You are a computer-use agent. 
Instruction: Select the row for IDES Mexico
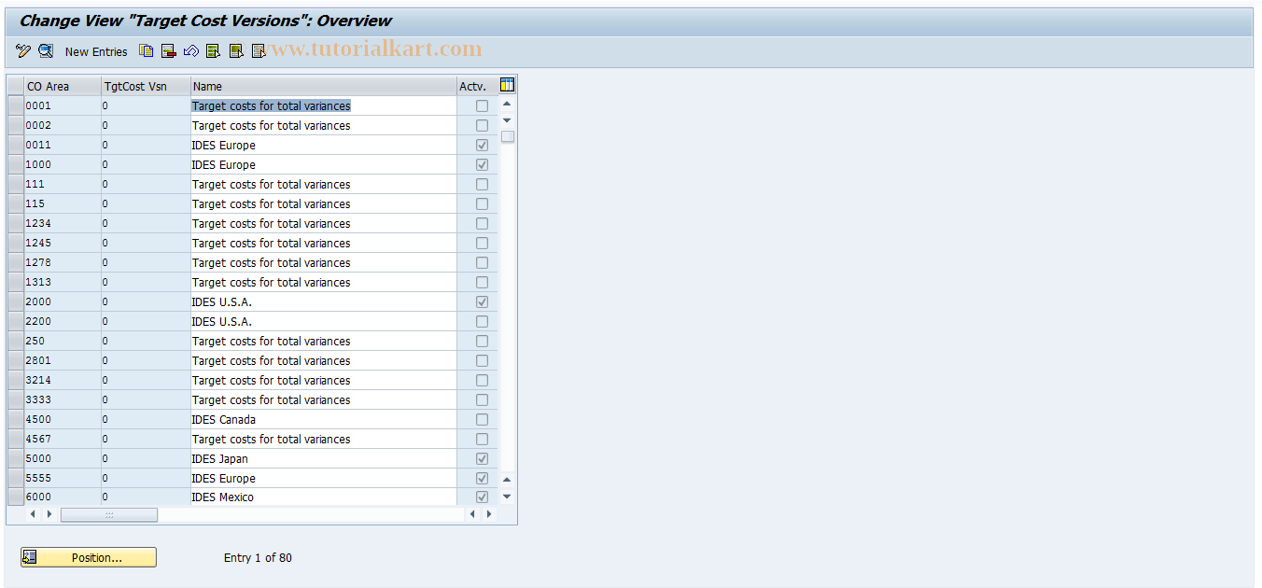click(14, 497)
